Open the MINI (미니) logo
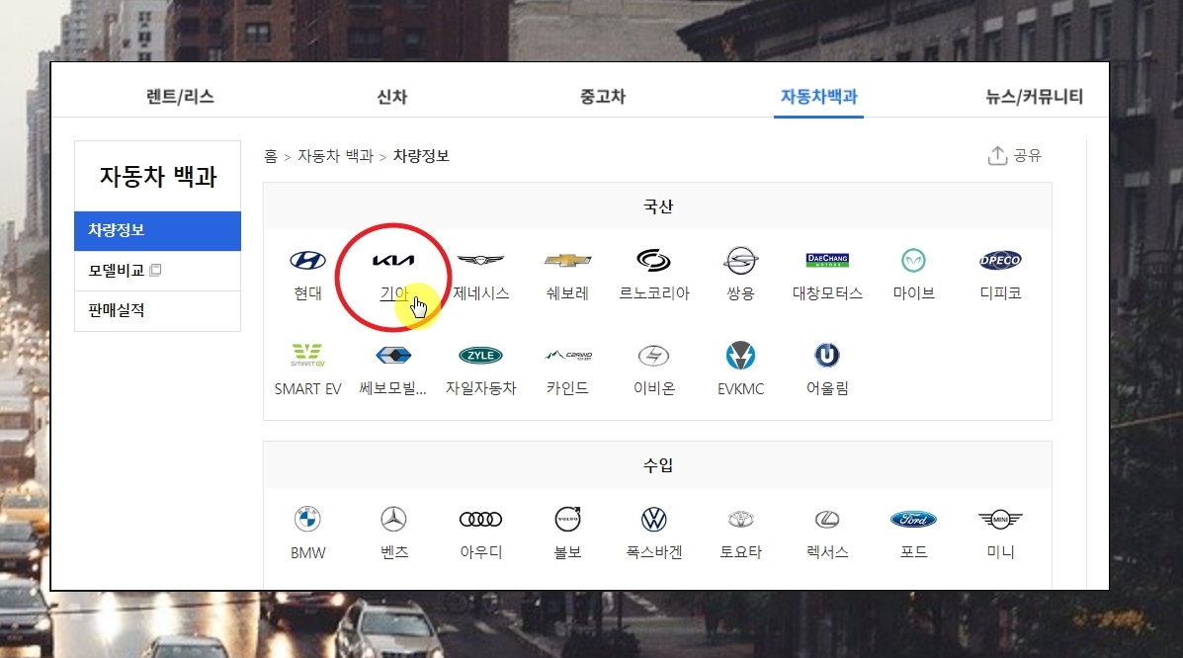Viewport: 1183px width, 658px height. point(1000,519)
